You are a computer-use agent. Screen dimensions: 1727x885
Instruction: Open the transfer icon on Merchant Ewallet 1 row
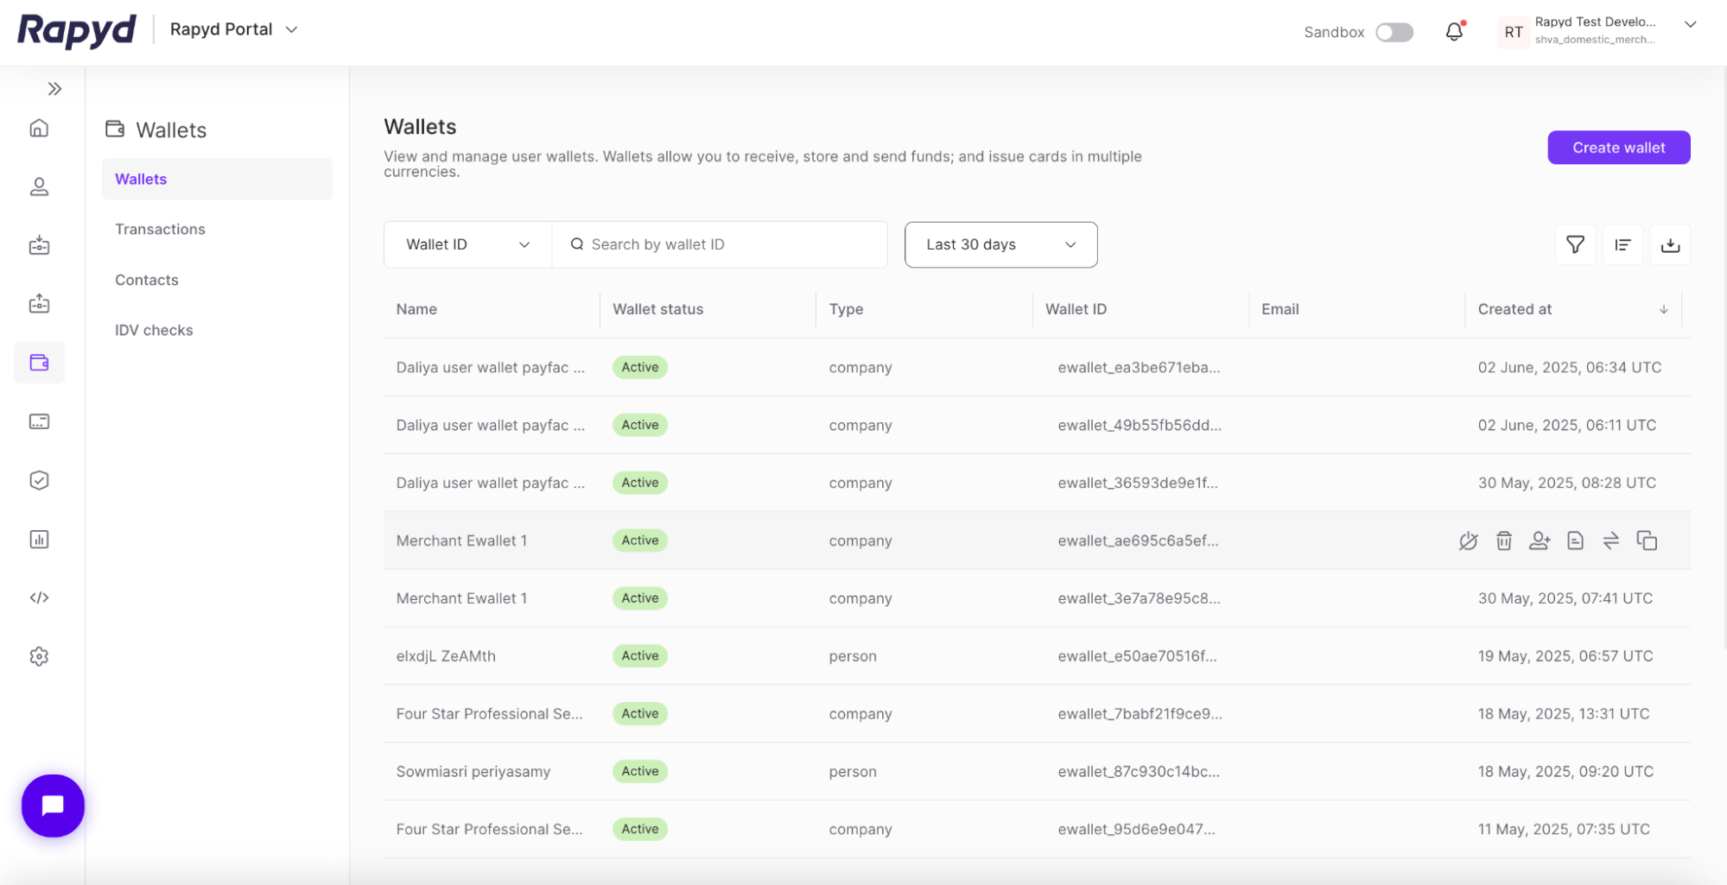point(1610,540)
